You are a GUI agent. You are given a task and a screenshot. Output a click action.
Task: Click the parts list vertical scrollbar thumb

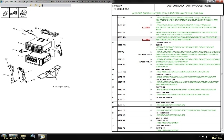click(222, 74)
